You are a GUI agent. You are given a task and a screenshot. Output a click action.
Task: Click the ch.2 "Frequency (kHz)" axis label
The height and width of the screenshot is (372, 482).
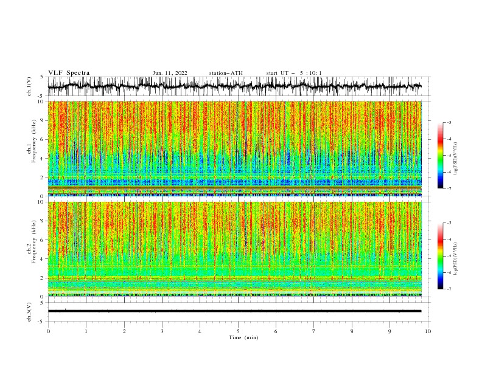coord(34,242)
